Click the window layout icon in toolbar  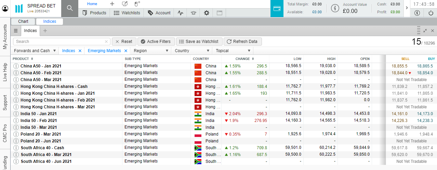coord(220,13)
